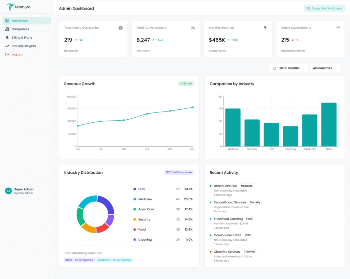
Task: Click the trend arrow icon on Active Subscriptions
Action: coord(337,28)
